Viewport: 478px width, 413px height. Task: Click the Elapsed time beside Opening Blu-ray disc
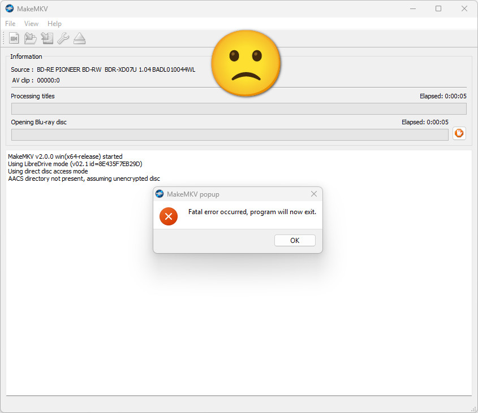coord(425,122)
